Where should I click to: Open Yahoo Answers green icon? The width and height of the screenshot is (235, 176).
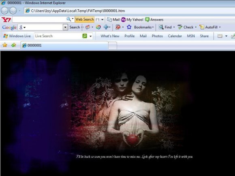point(147,19)
